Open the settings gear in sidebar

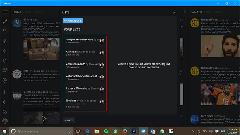point(5,112)
